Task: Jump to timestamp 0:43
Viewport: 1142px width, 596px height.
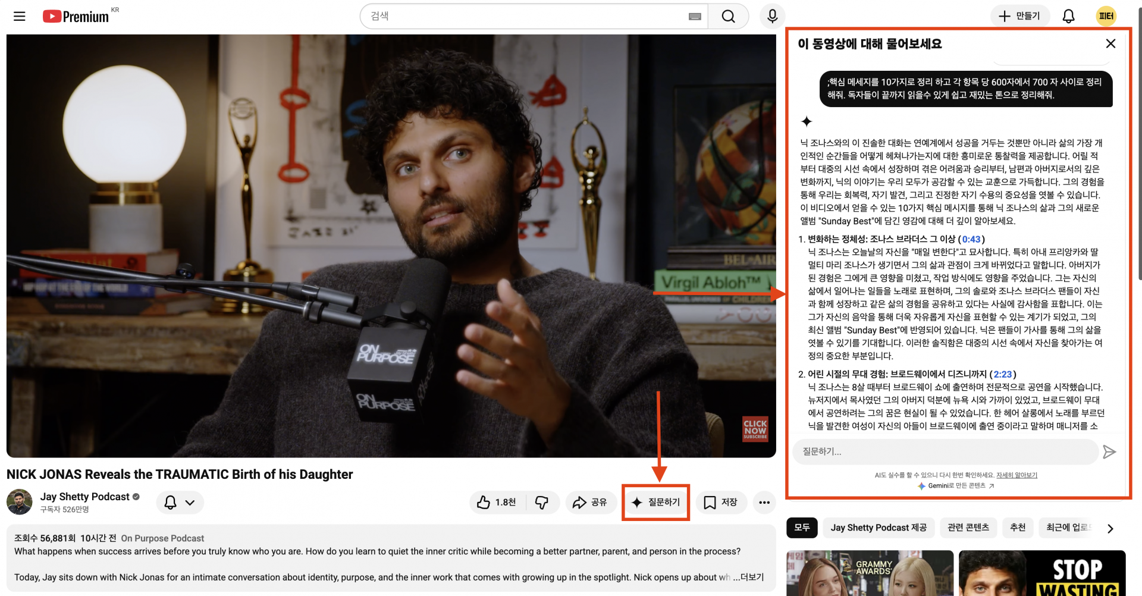Action: pos(971,239)
